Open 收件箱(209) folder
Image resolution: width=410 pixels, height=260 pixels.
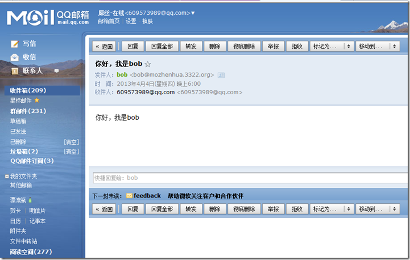pyautogui.click(x=42, y=90)
